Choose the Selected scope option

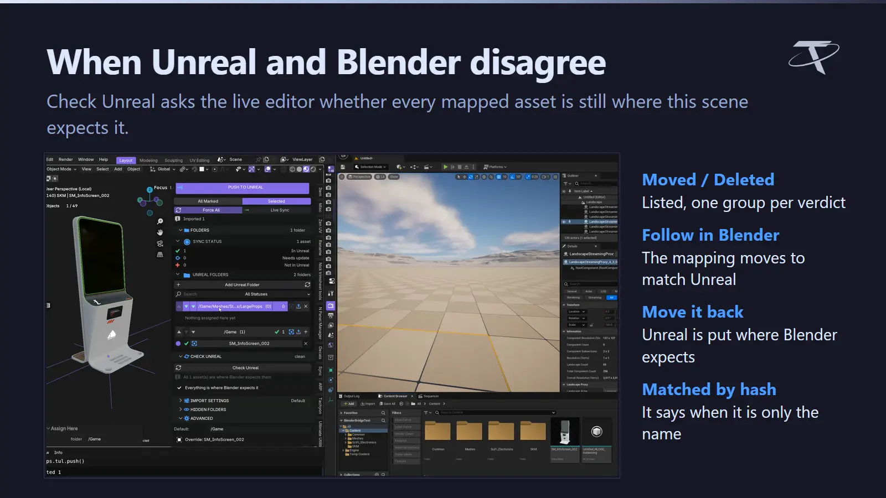tap(276, 201)
